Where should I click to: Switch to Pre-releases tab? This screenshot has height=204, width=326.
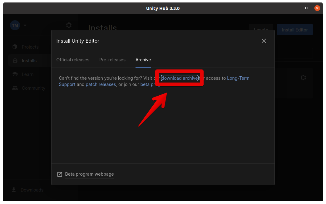point(112,60)
